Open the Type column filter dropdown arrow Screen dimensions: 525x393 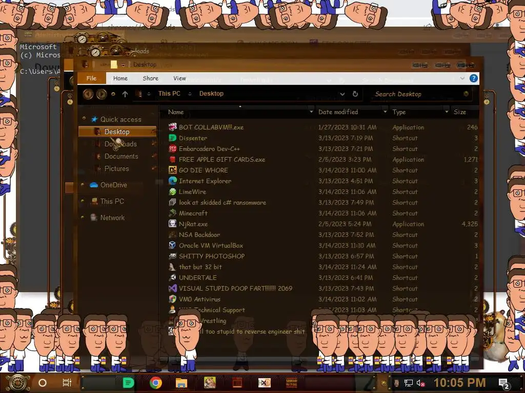pyautogui.click(x=447, y=112)
